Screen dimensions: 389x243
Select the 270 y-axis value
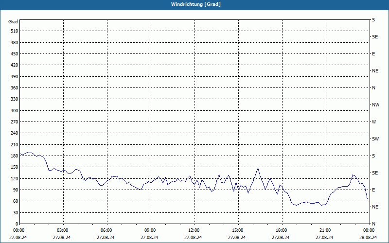[15, 122]
